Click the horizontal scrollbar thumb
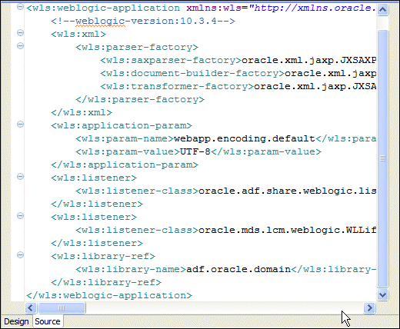 (x=62, y=307)
